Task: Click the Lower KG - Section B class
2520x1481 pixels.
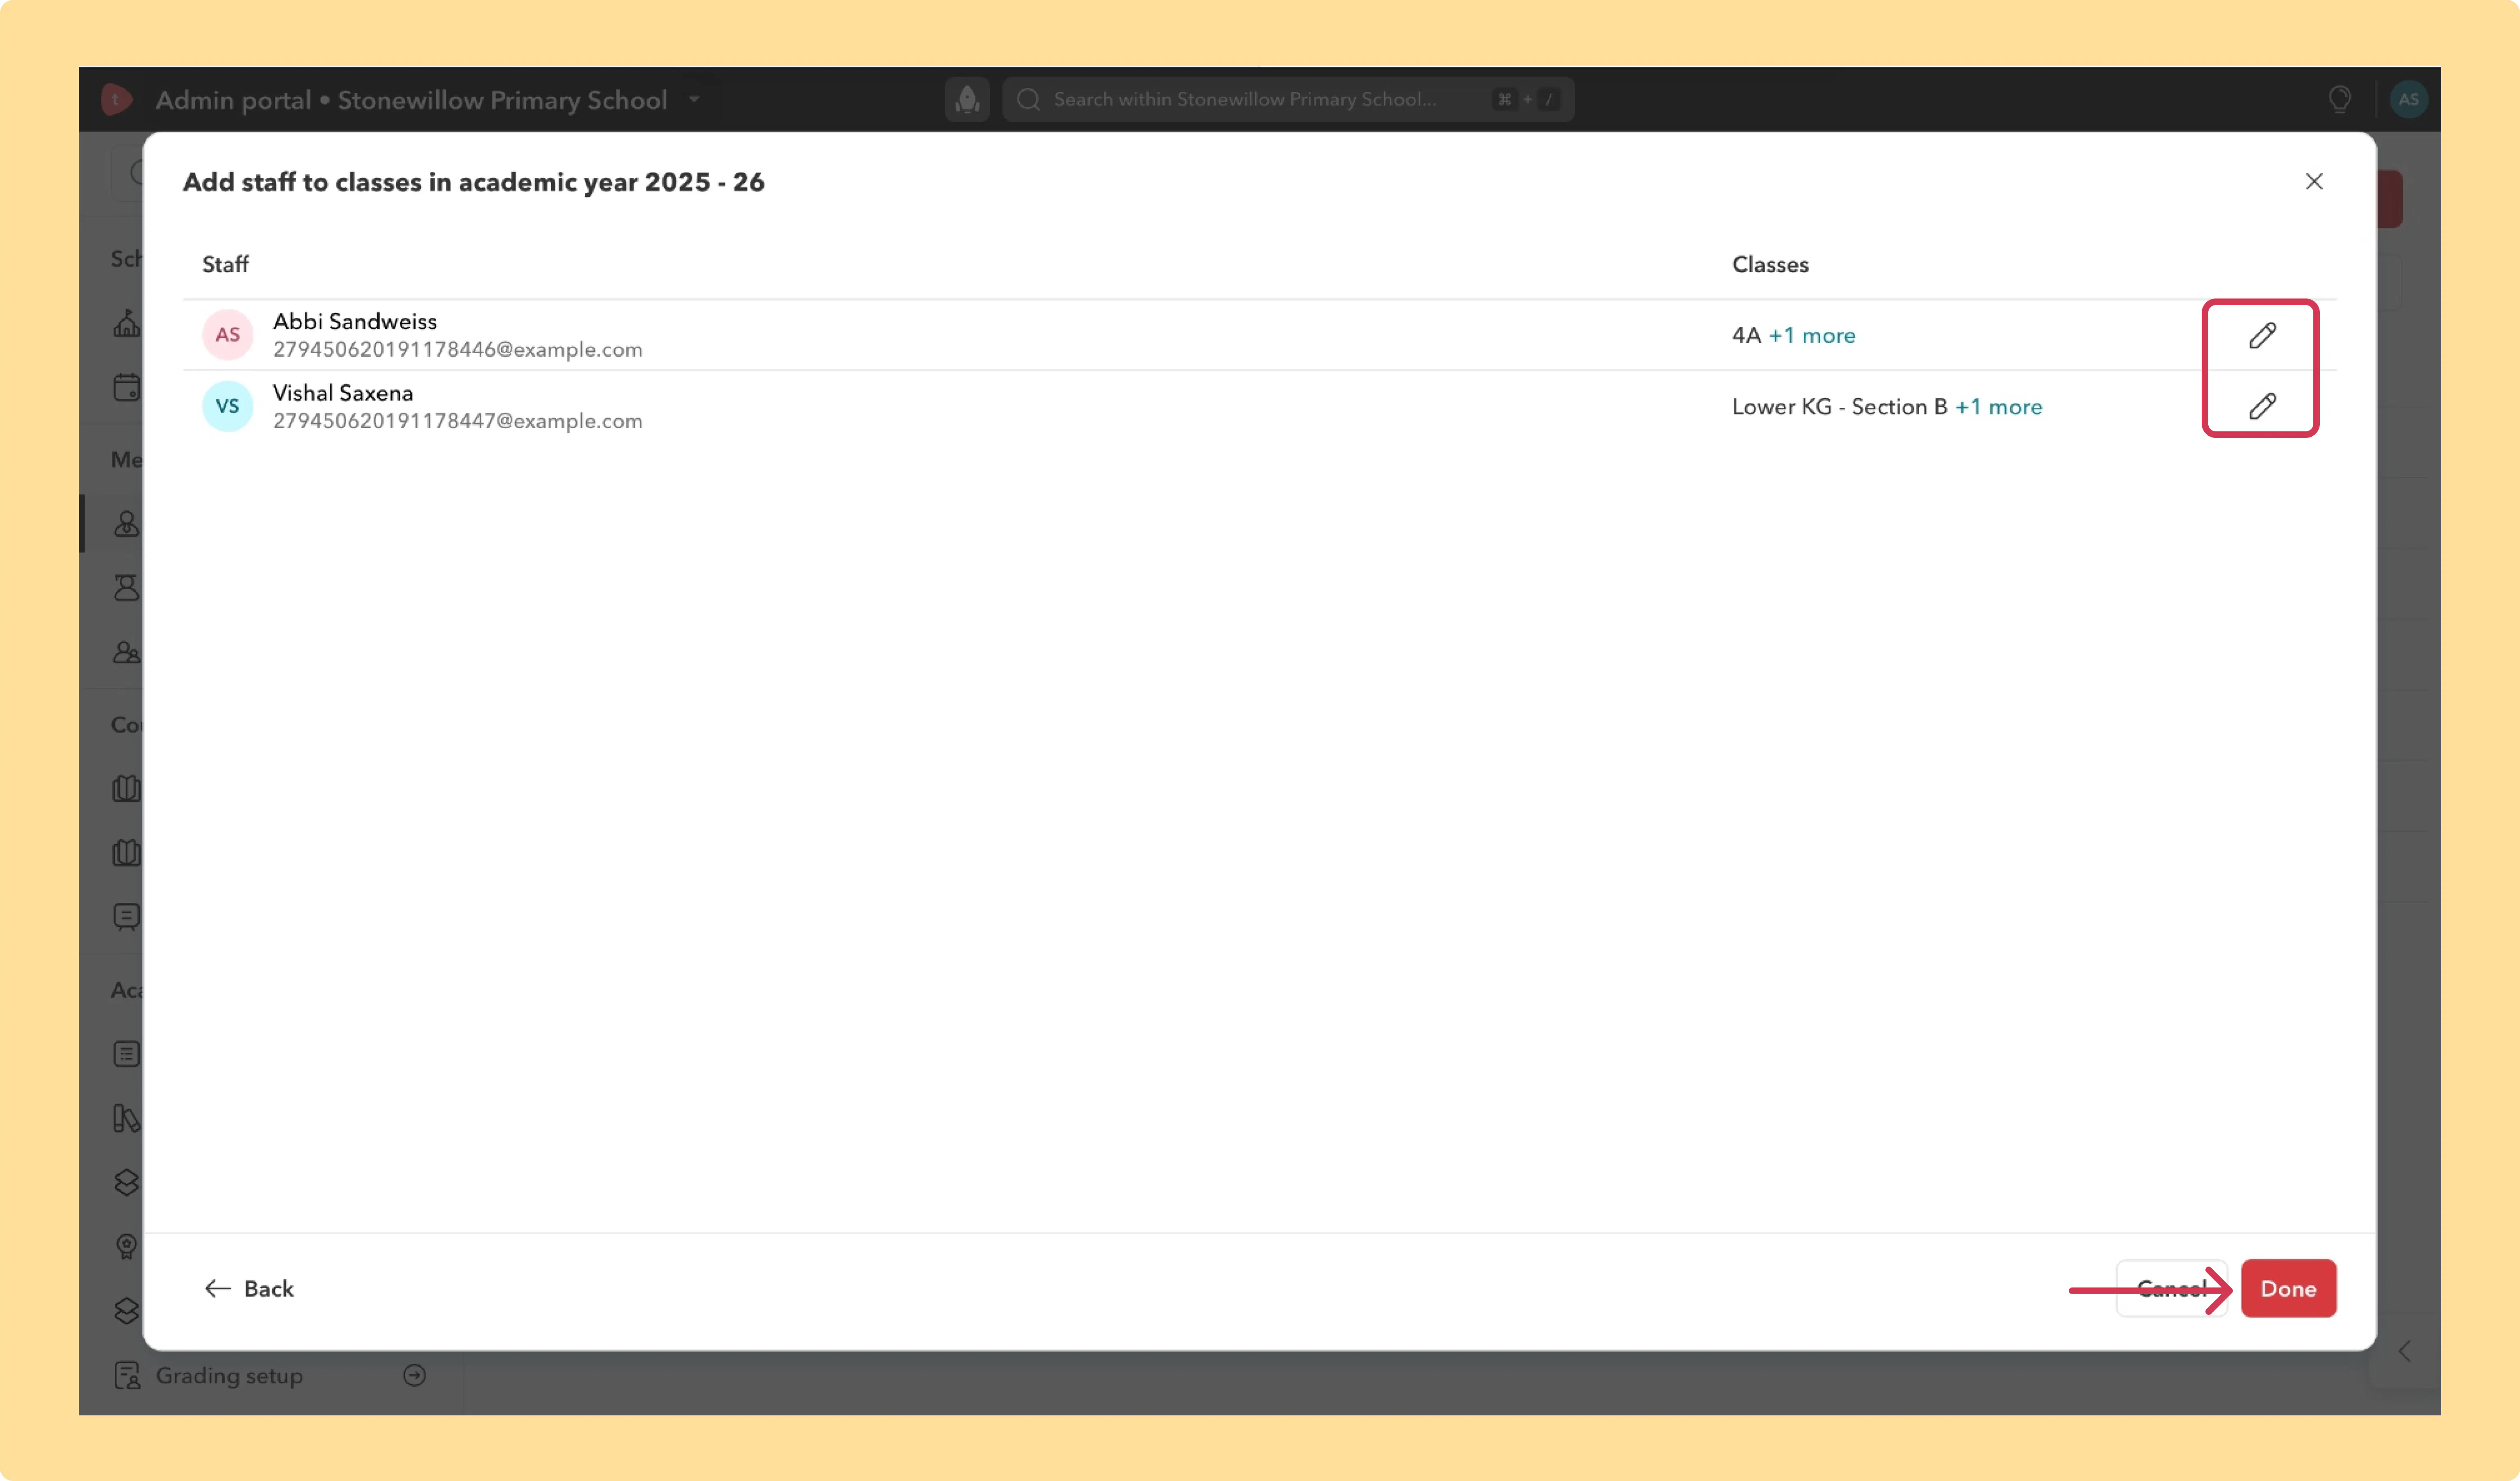Action: pyautogui.click(x=1840, y=407)
